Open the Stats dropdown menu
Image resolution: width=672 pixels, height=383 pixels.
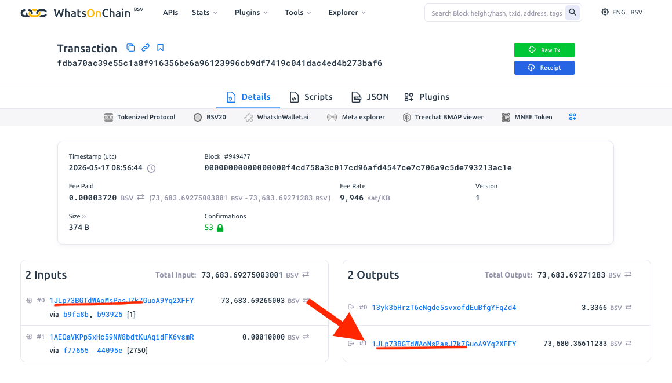[x=205, y=13]
